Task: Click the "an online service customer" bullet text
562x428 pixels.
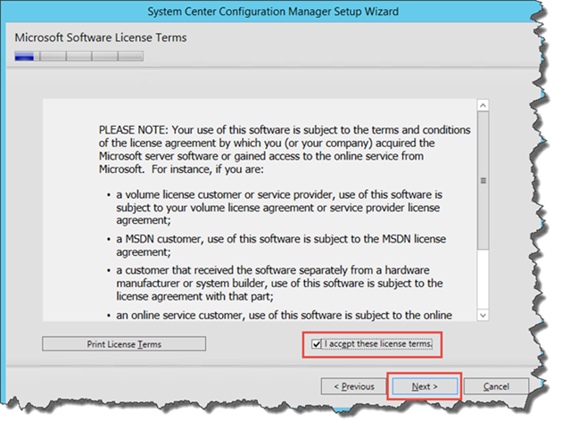Action: tap(284, 315)
